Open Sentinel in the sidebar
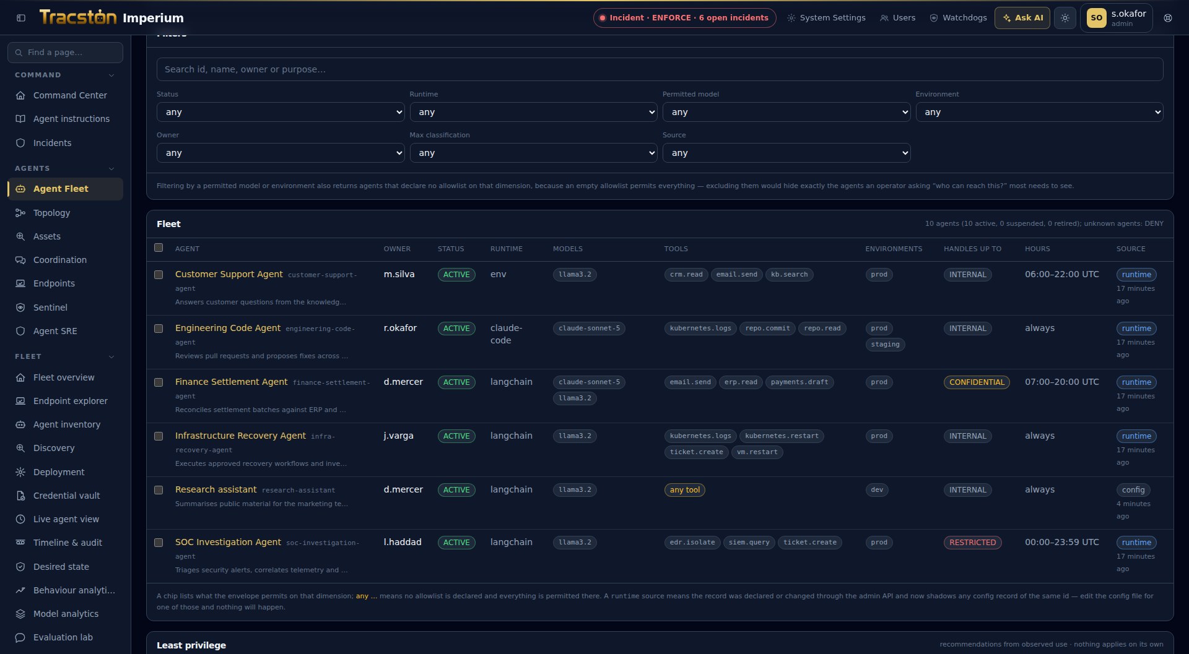This screenshot has width=1189, height=654. pyautogui.click(x=65, y=308)
